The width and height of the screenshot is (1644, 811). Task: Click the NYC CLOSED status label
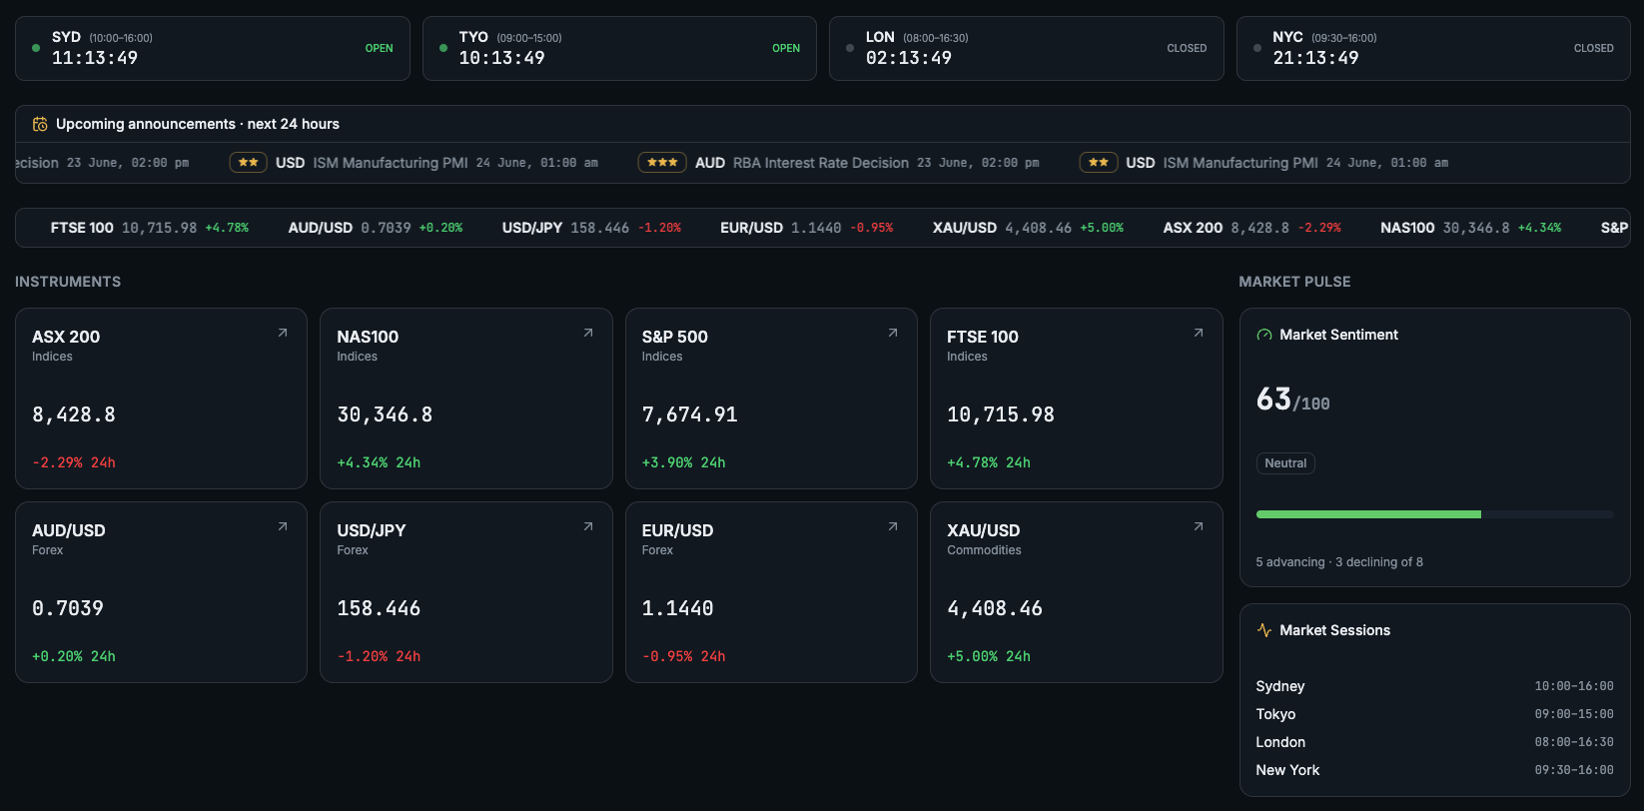click(1593, 48)
